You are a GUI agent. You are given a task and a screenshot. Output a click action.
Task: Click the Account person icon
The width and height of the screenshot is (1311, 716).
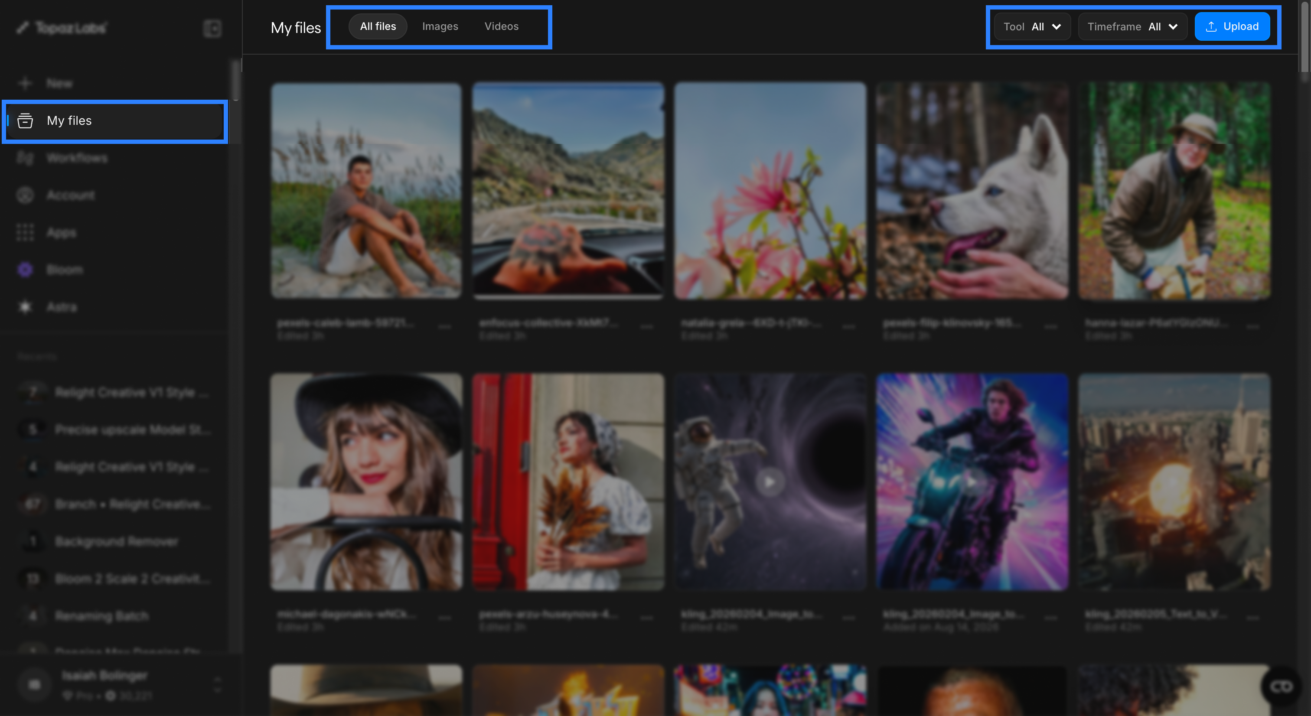tap(25, 195)
